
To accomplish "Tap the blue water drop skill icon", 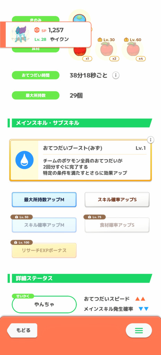I will pos(25,160).
